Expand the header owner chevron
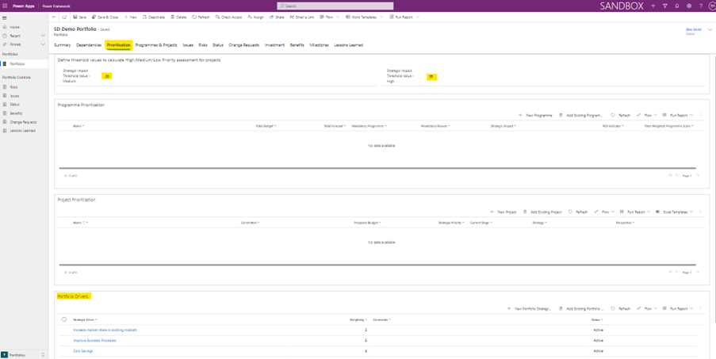The height and width of the screenshot is (359, 716). point(709,31)
